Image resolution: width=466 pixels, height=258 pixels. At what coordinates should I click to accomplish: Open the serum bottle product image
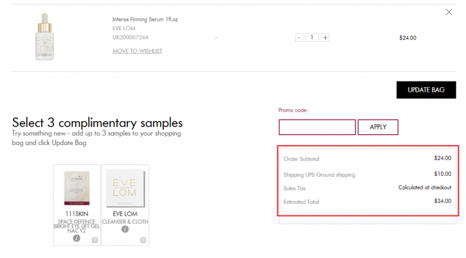pos(44,37)
